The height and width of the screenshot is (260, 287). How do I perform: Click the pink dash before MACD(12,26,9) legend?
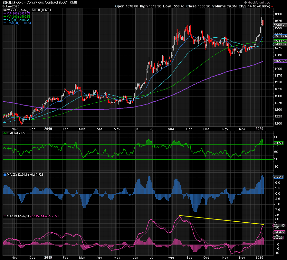[x=5, y=216]
